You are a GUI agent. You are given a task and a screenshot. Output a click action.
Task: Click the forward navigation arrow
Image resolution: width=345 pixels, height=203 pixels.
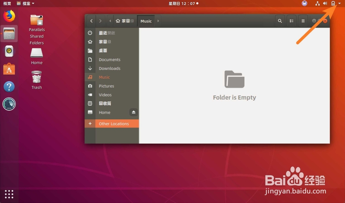click(x=100, y=21)
